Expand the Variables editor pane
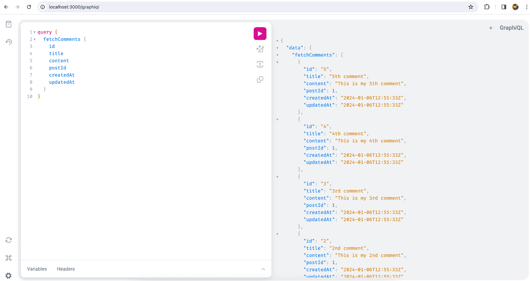530x281 pixels. click(263, 269)
